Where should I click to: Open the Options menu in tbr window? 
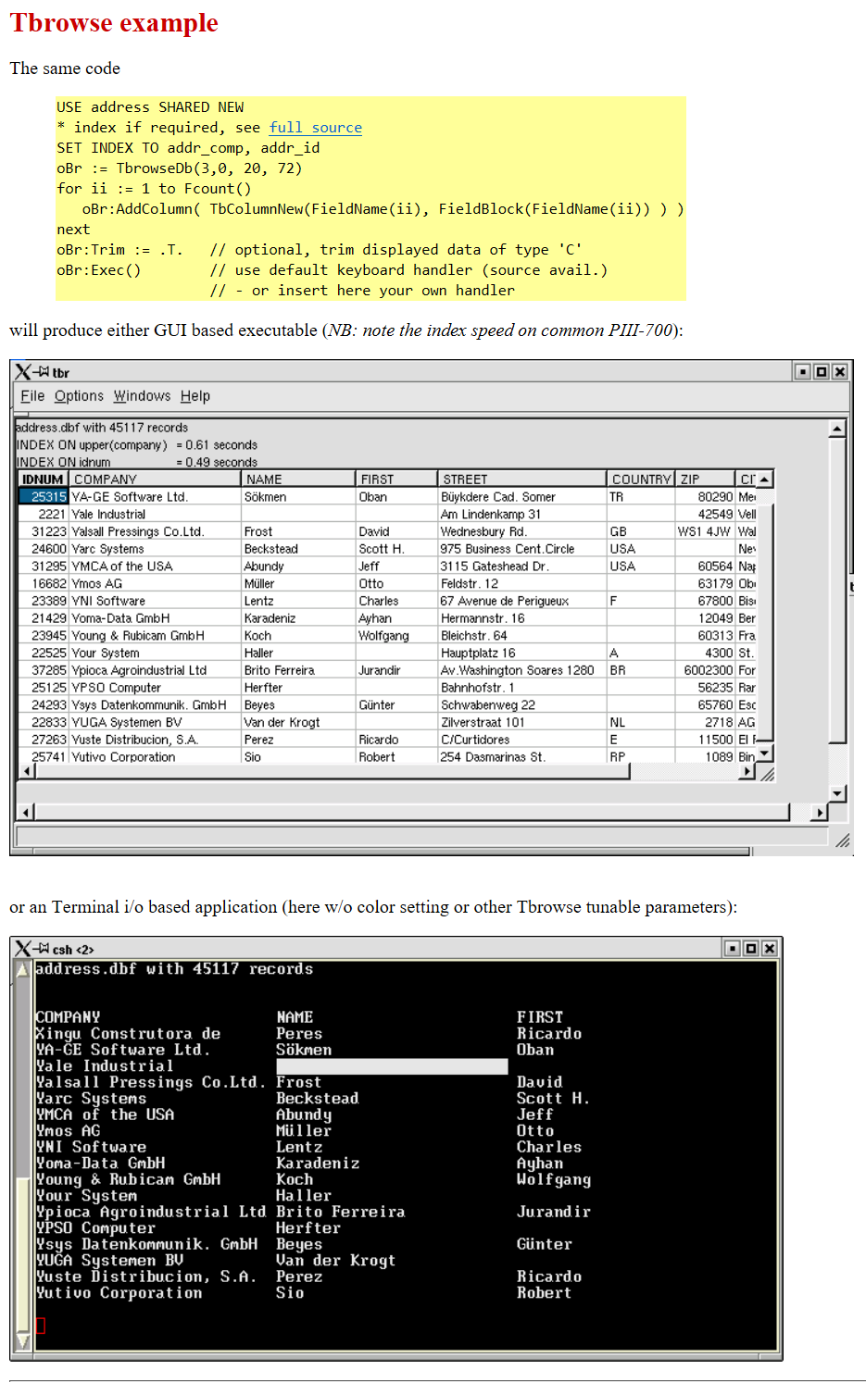79,396
